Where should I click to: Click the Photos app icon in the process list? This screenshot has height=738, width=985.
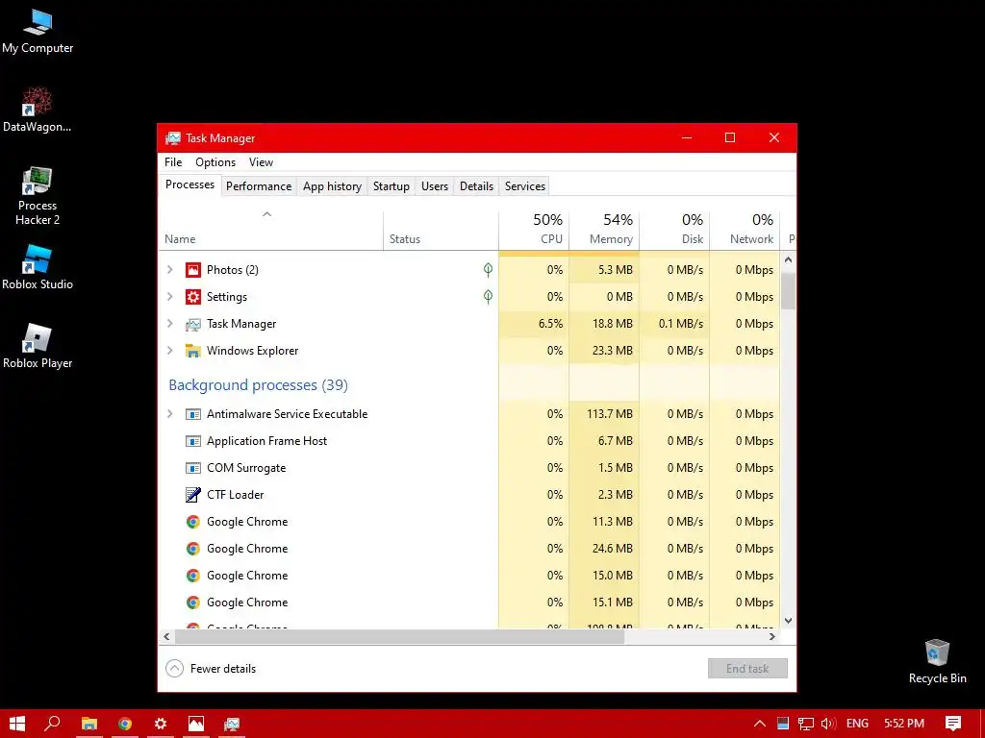(192, 270)
